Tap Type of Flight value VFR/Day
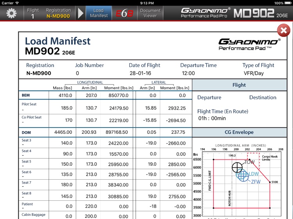 click(x=254, y=73)
